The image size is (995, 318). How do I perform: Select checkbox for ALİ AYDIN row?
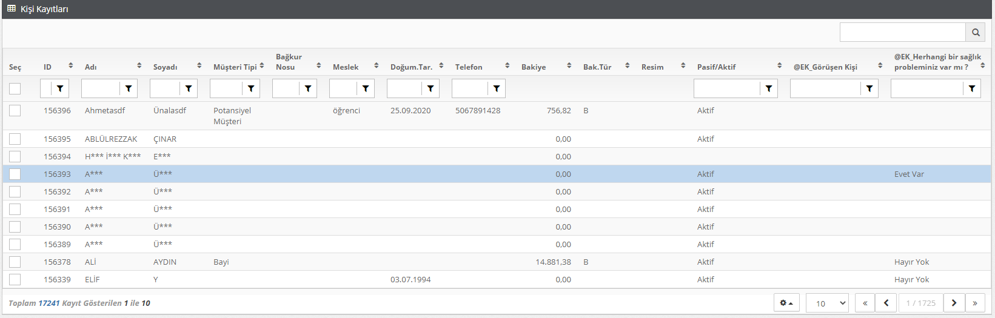[15, 262]
